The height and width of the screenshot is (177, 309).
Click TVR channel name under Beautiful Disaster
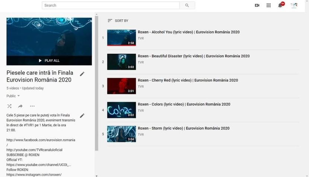click(x=141, y=62)
